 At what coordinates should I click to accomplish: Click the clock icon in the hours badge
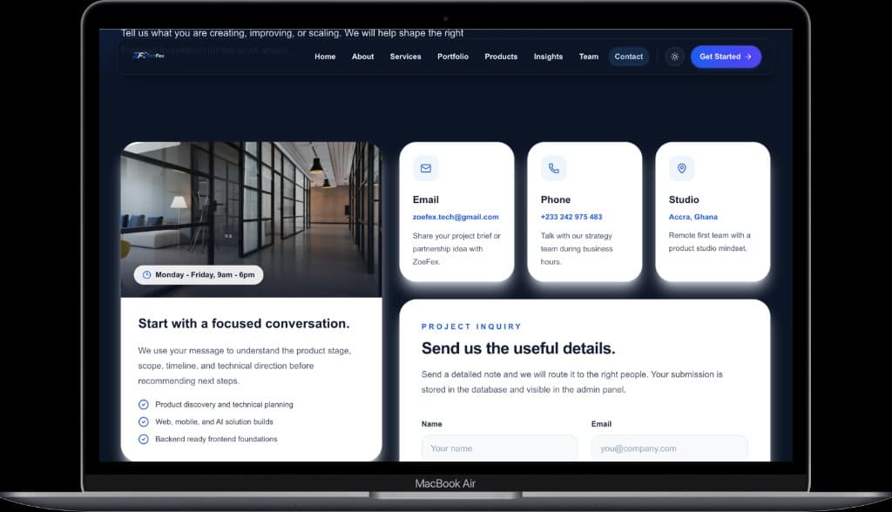click(146, 275)
